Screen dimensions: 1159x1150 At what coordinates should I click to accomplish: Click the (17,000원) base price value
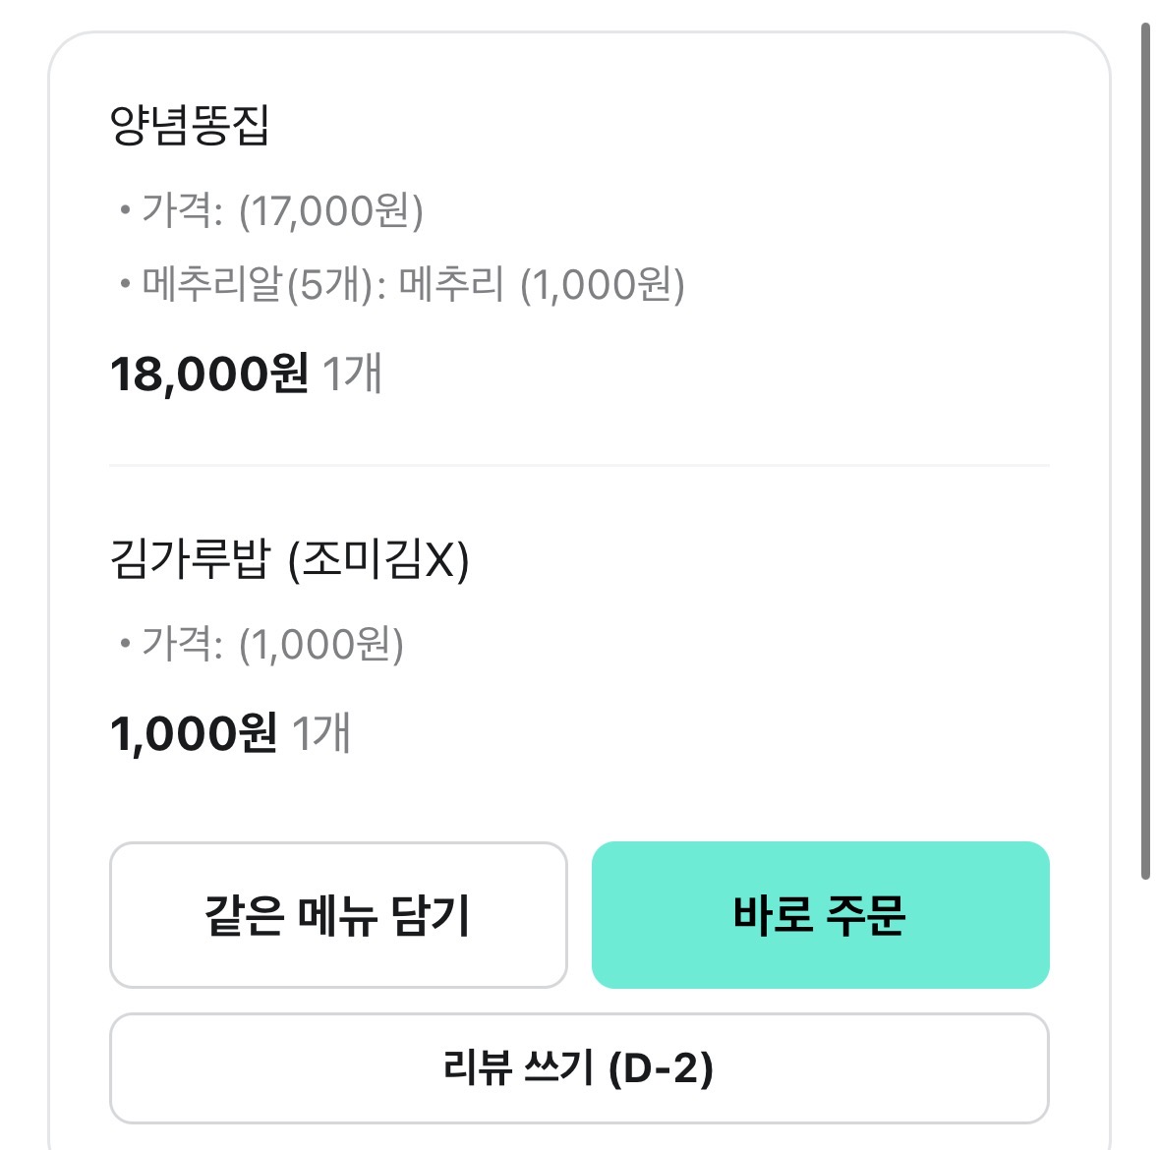click(331, 211)
